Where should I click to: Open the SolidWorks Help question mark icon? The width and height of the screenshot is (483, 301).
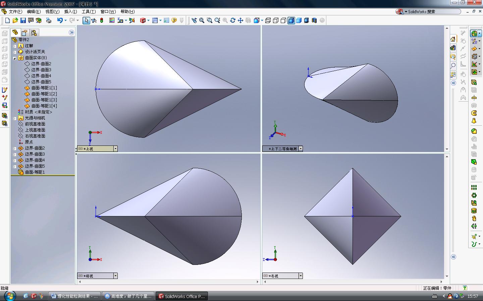coord(174,20)
